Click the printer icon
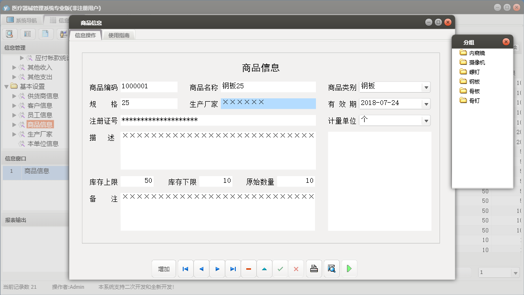 pyautogui.click(x=314, y=269)
